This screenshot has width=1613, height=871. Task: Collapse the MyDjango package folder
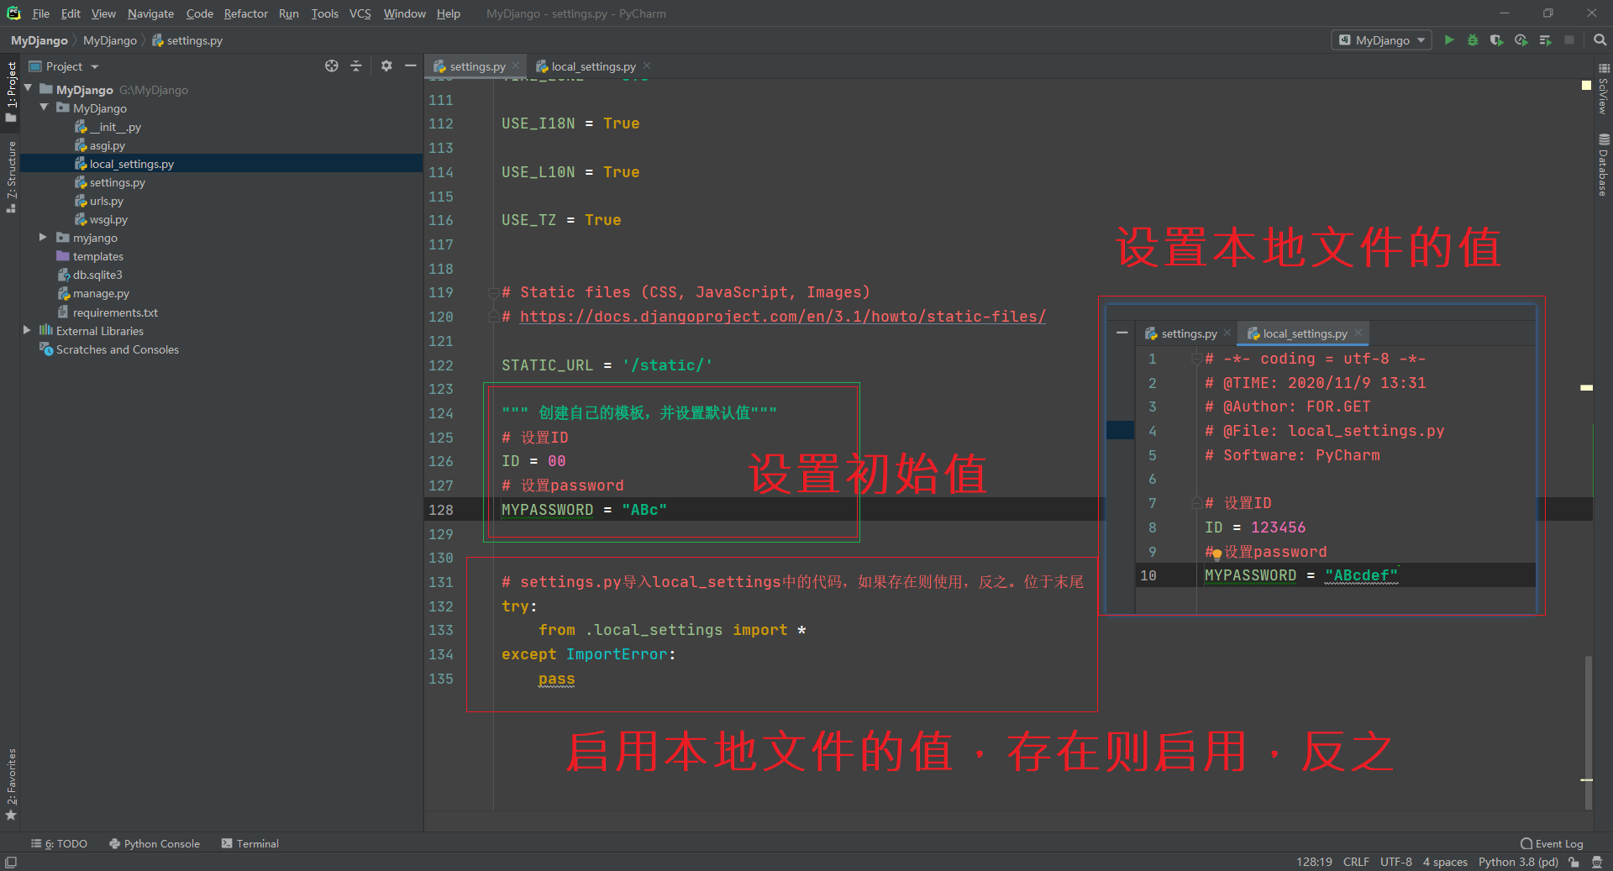point(44,108)
